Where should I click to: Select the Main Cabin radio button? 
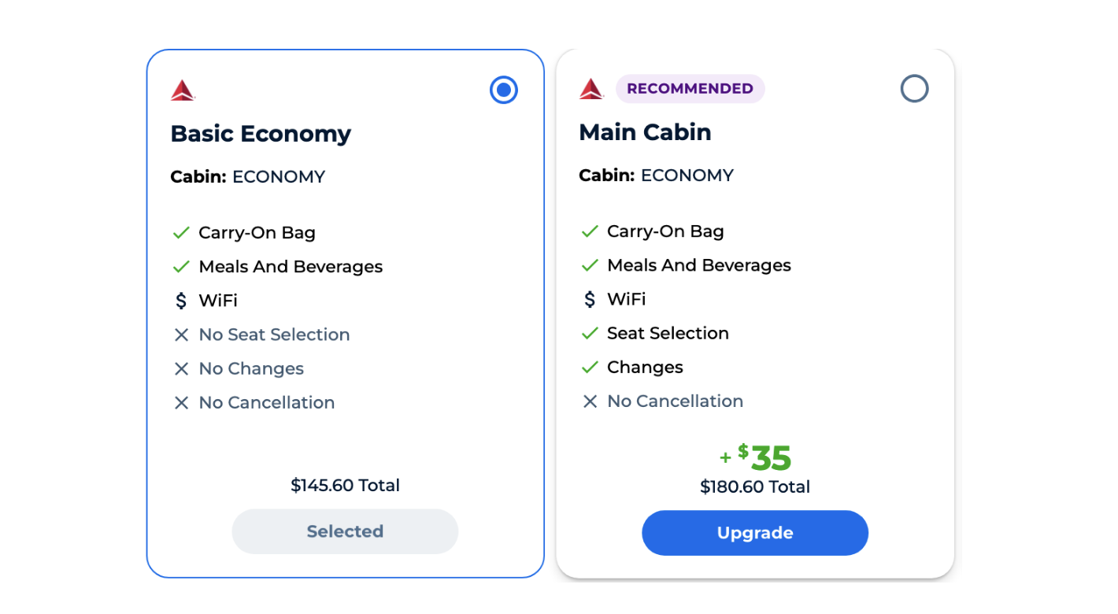(914, 88)
